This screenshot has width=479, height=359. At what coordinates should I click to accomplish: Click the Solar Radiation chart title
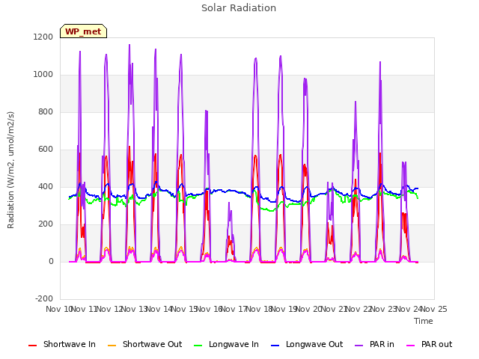point(239,8)
